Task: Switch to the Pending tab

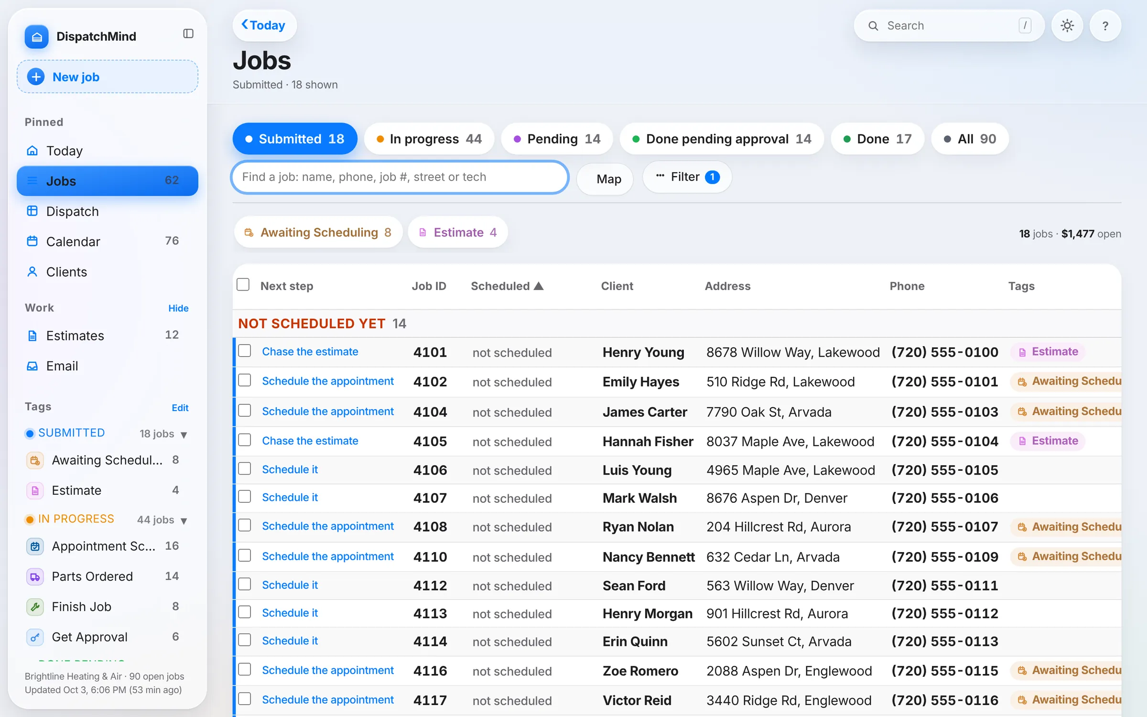Action: [x=557, y=139]
